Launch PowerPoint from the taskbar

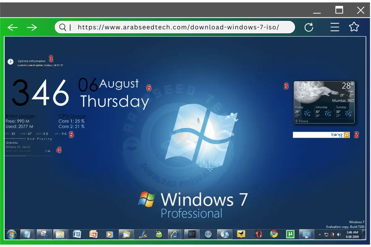tap(93, 234)
